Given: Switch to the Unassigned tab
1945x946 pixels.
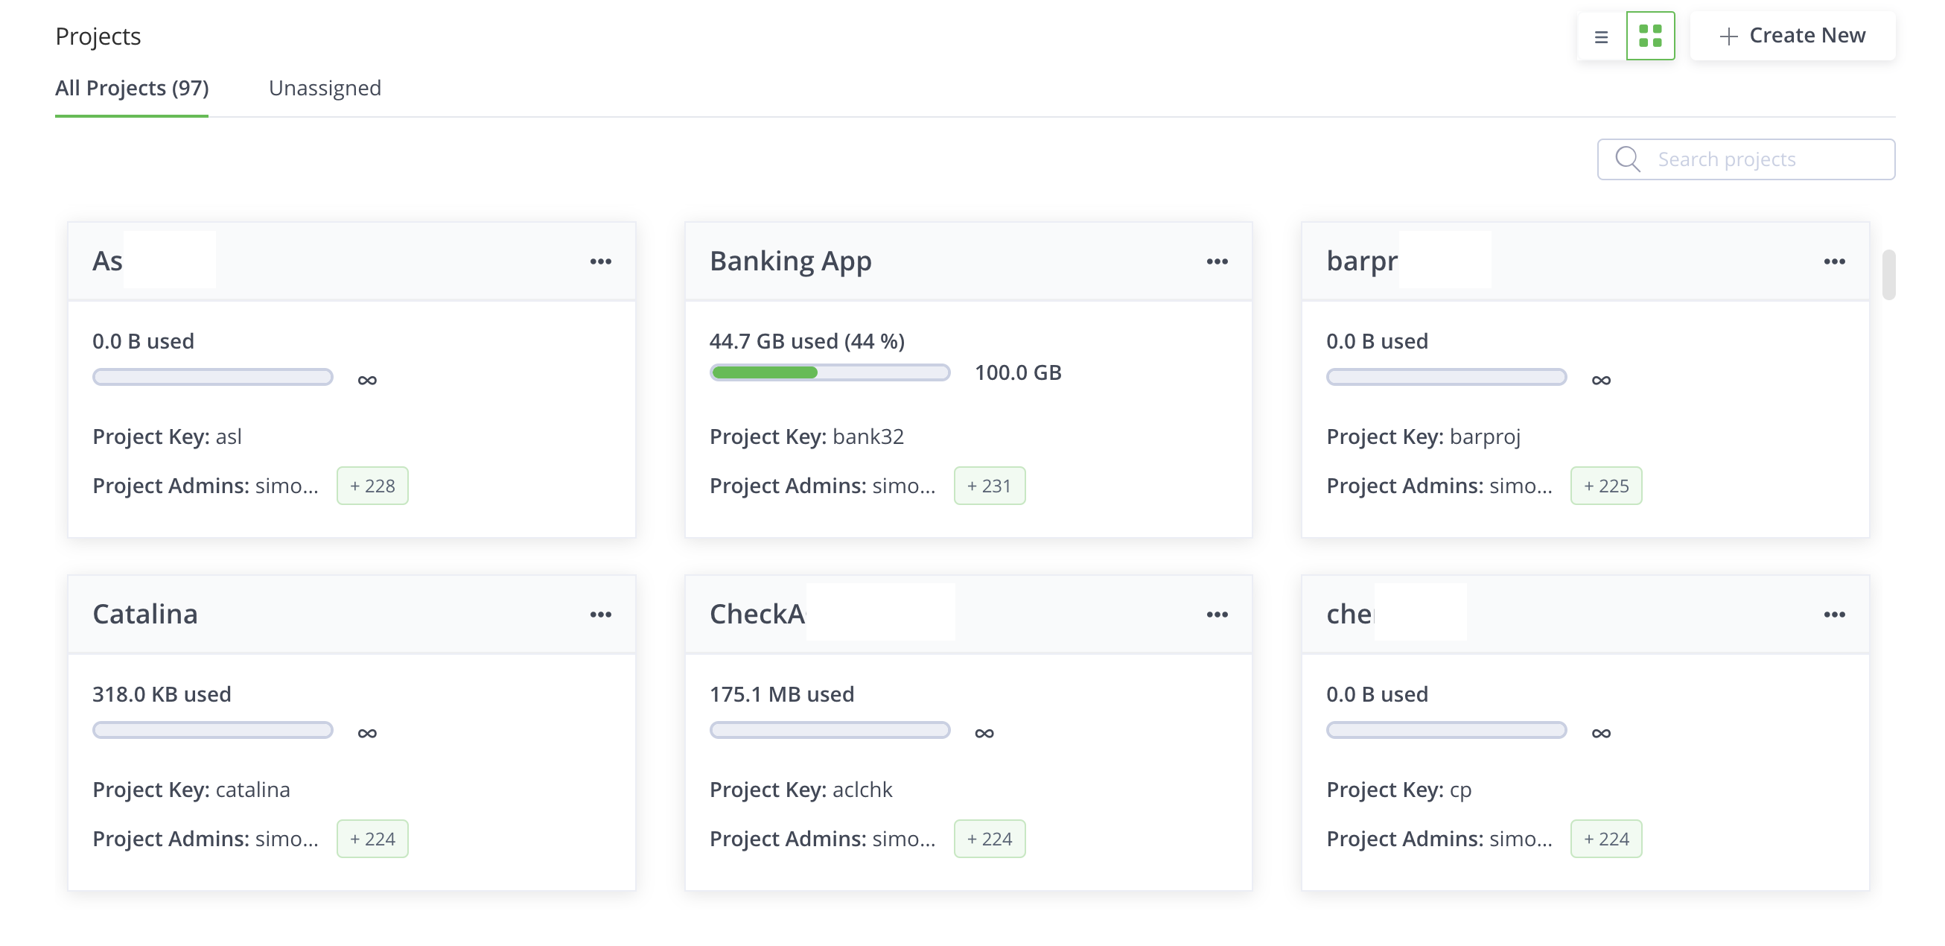Looking at the screenshot, I should pos(325,89).
